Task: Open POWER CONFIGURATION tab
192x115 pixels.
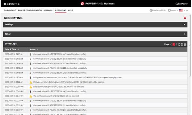Action: pyautogui.click(x=30, y=11)
